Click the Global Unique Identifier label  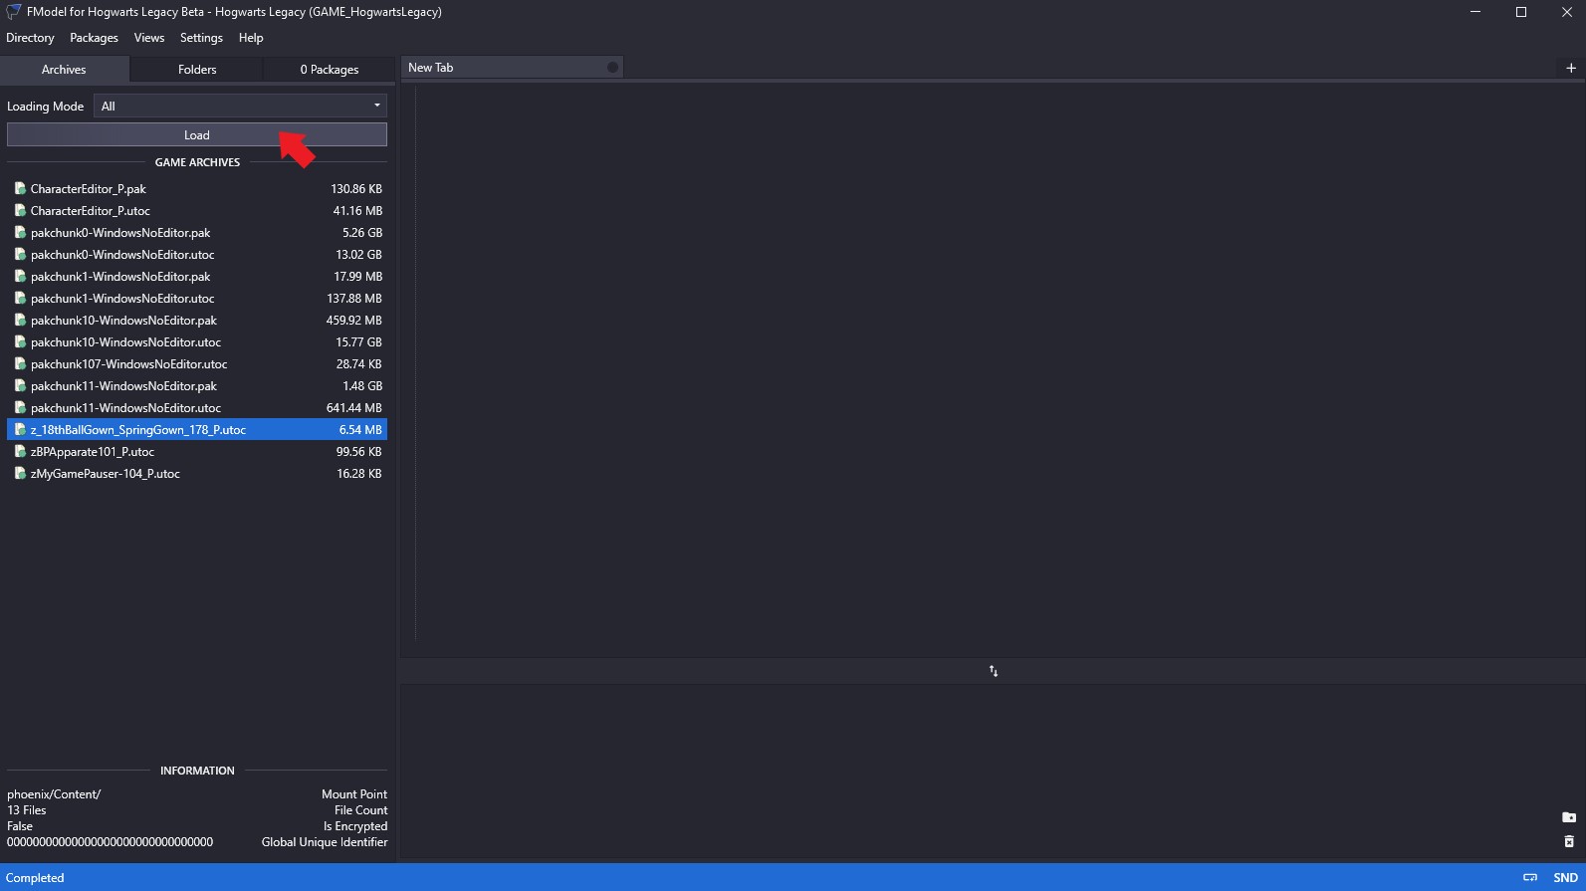click(x=325, y=842)
